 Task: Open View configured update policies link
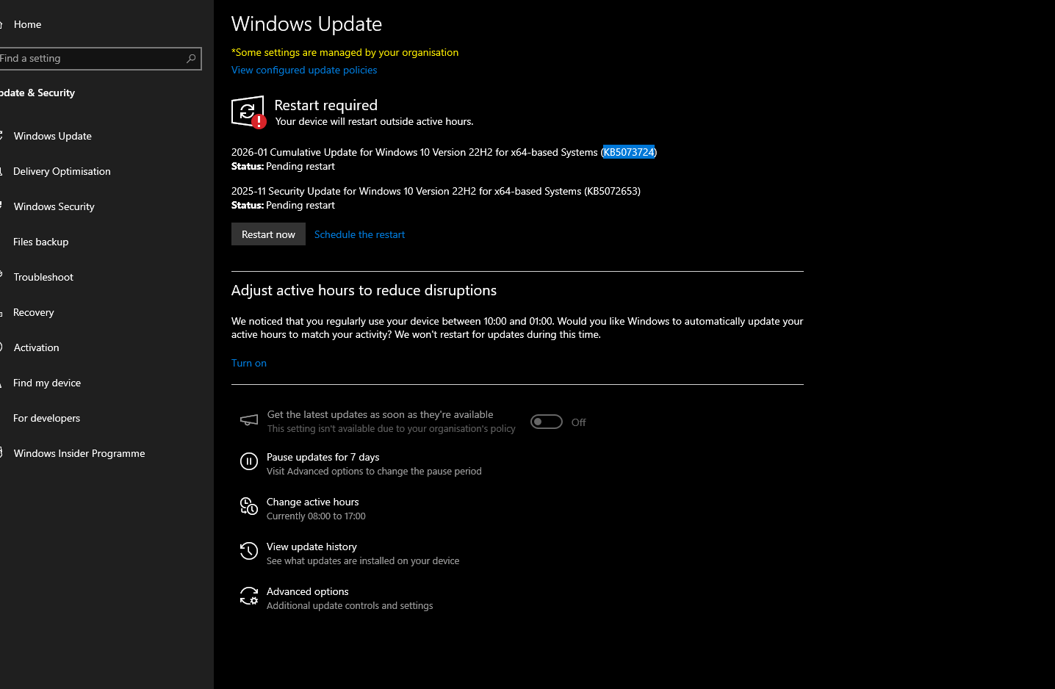point(304,70)
